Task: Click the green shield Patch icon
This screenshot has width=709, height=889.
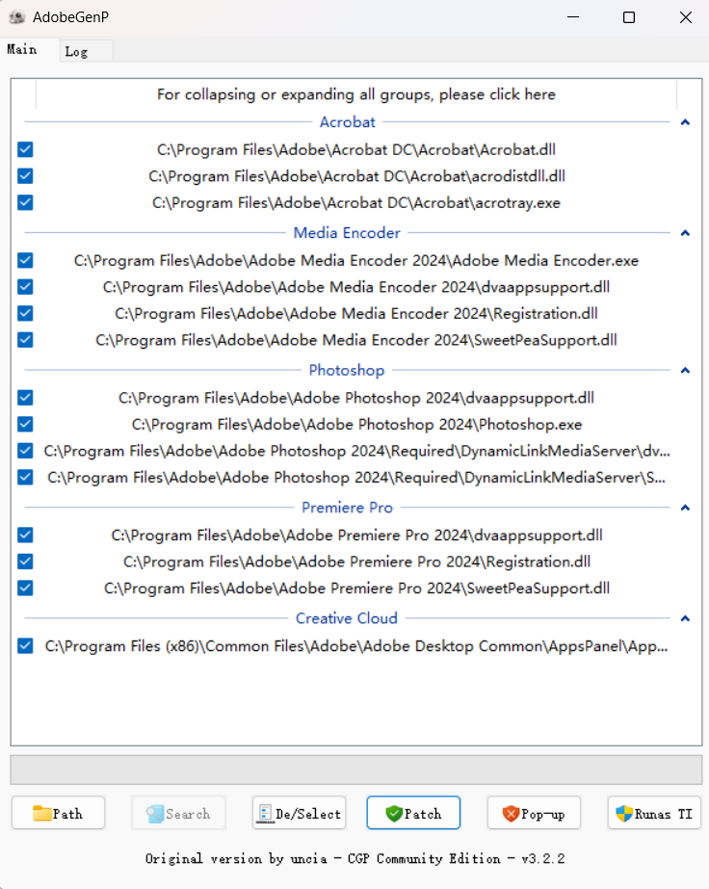Action: click(x=393, y=814)
